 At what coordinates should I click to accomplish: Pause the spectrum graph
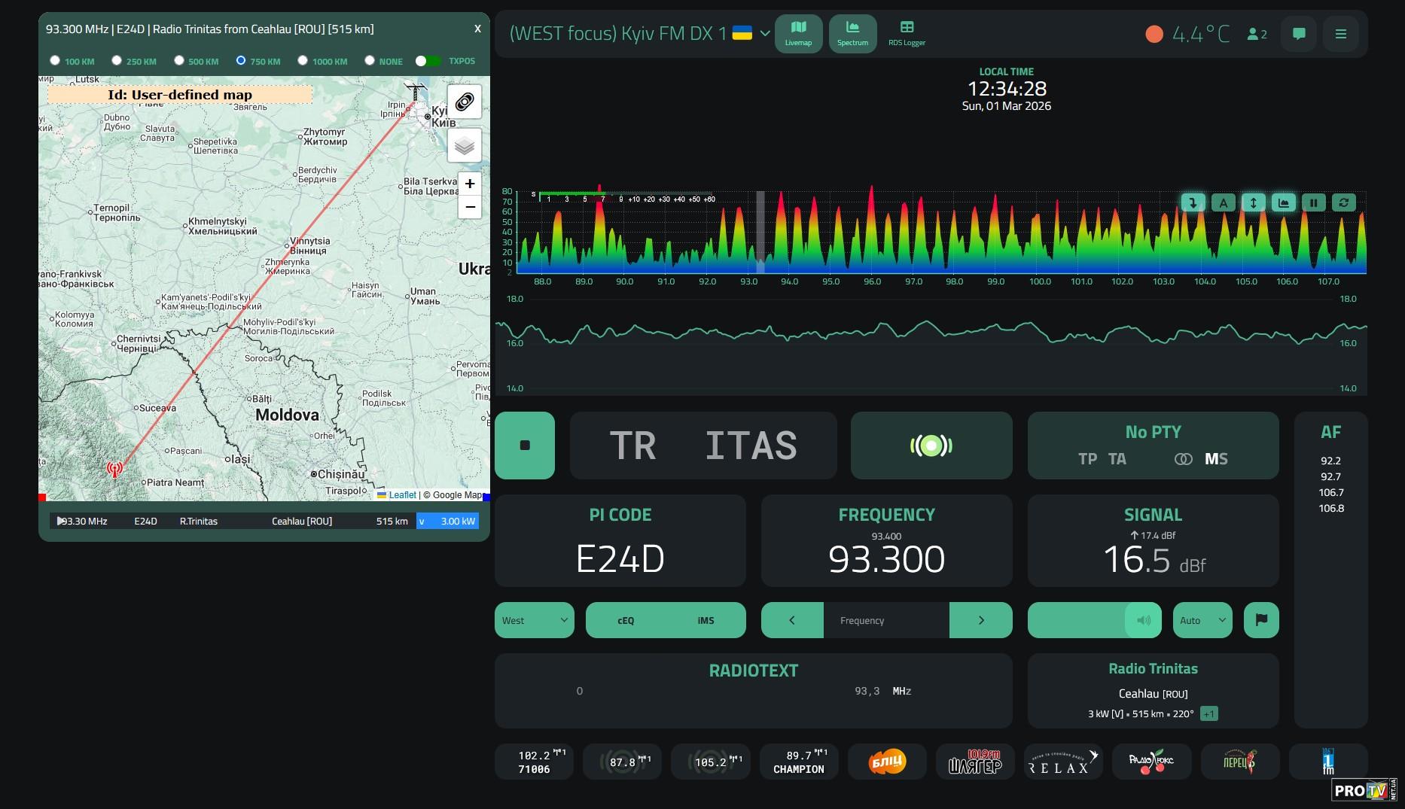click(1314, 202)
